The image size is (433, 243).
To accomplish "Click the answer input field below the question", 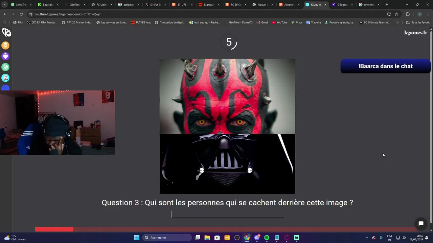I will point(227,214).
